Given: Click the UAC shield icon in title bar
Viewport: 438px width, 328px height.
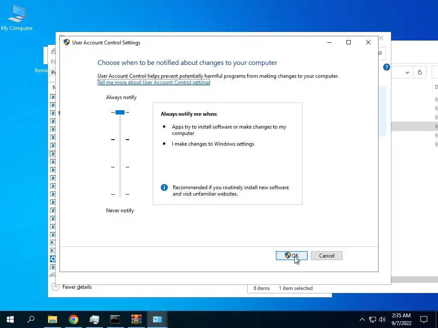Looking at the screenshot, I should [x=66, y=42].
